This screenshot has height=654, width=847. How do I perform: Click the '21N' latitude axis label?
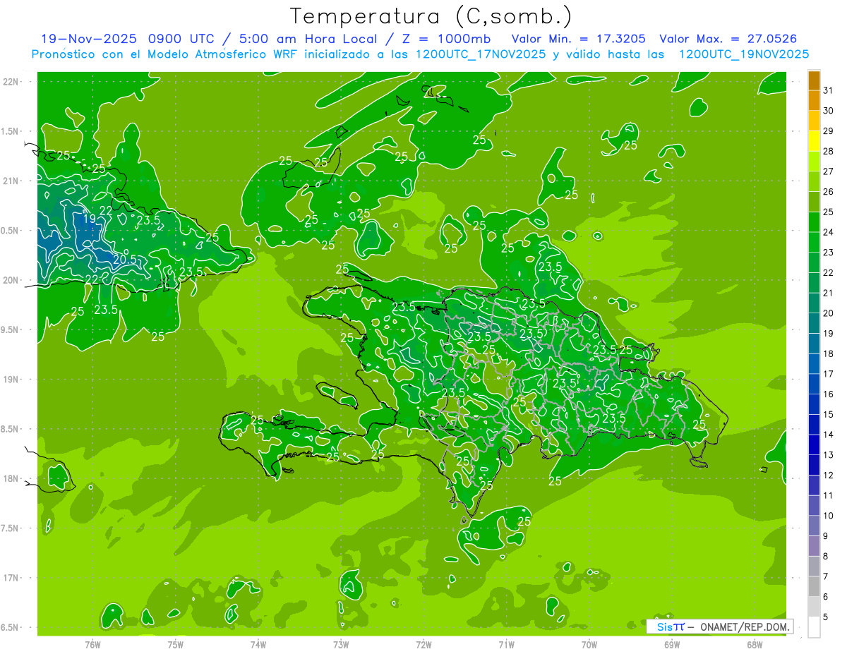pyautogui.click(x=11, y=181)
